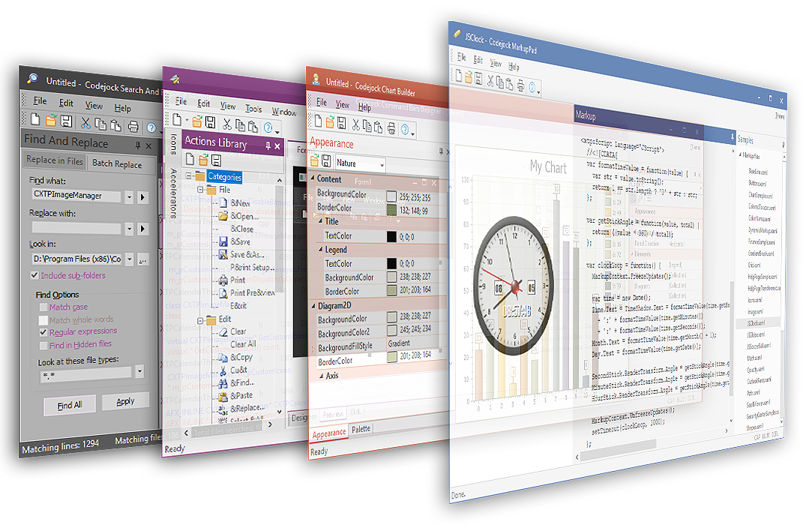Screen dimensions: 806x525
Task: Collapse the Edit folder node in Actions Library
Action: coord(200,320)
